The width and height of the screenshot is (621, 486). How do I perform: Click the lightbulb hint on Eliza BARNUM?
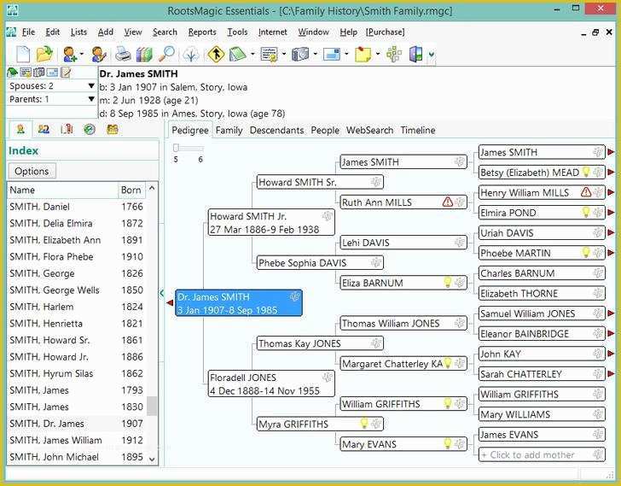tap(448, 283)
